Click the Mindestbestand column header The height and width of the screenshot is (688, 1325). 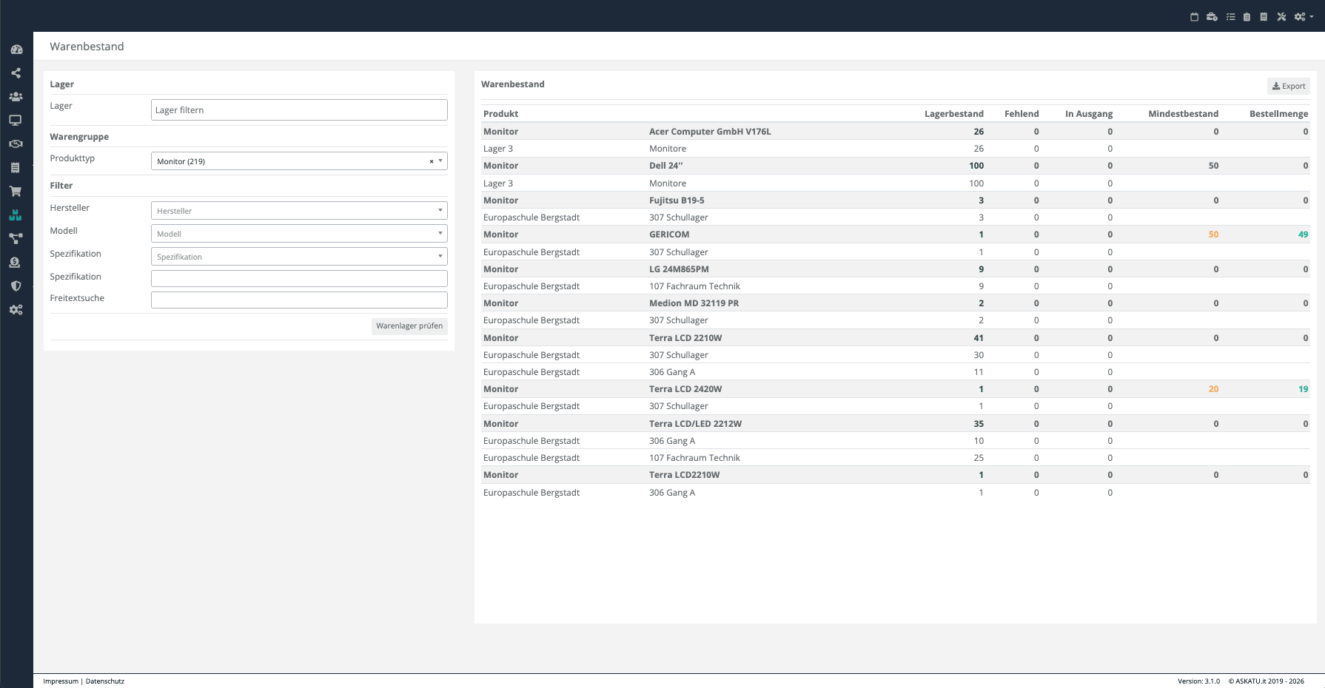pyautogui.click(x=1183, y=114)
